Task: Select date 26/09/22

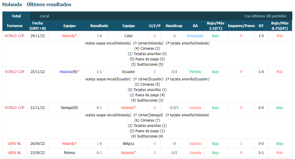Action: click(38, 144)
